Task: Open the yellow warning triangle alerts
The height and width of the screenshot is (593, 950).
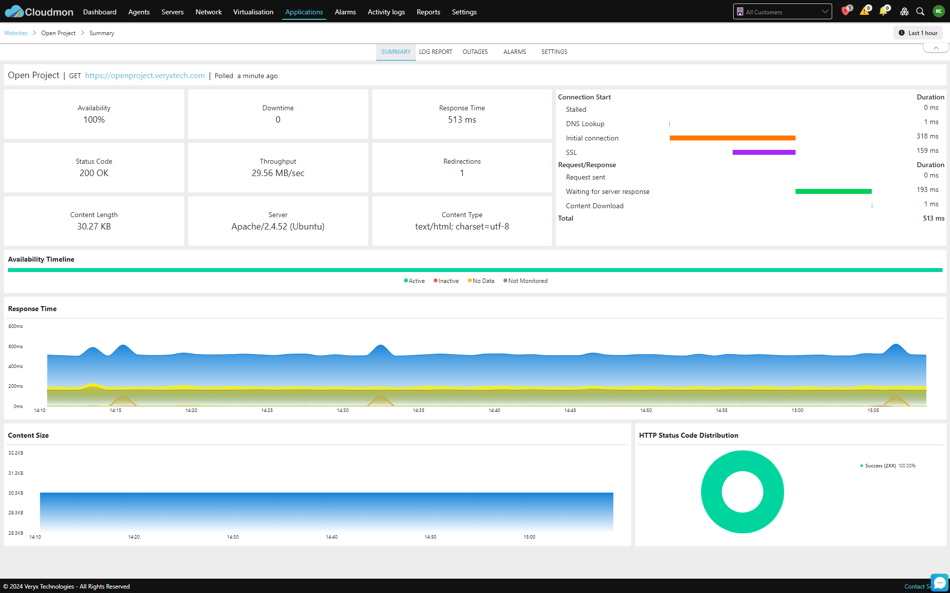Action: (864, 11)
